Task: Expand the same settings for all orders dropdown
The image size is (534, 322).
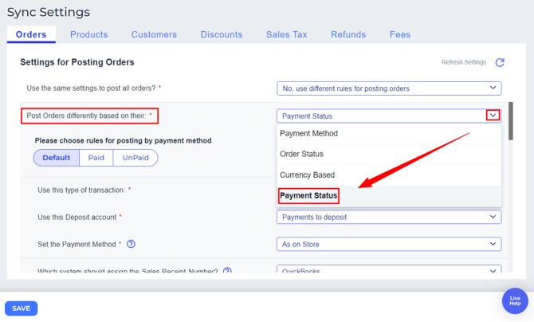Action: [389, 88]
